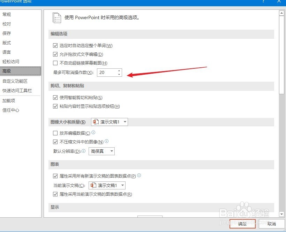Click the 取消 button
Image resolution: width=286 pixels, height=232 pixels.
point(272,224)
